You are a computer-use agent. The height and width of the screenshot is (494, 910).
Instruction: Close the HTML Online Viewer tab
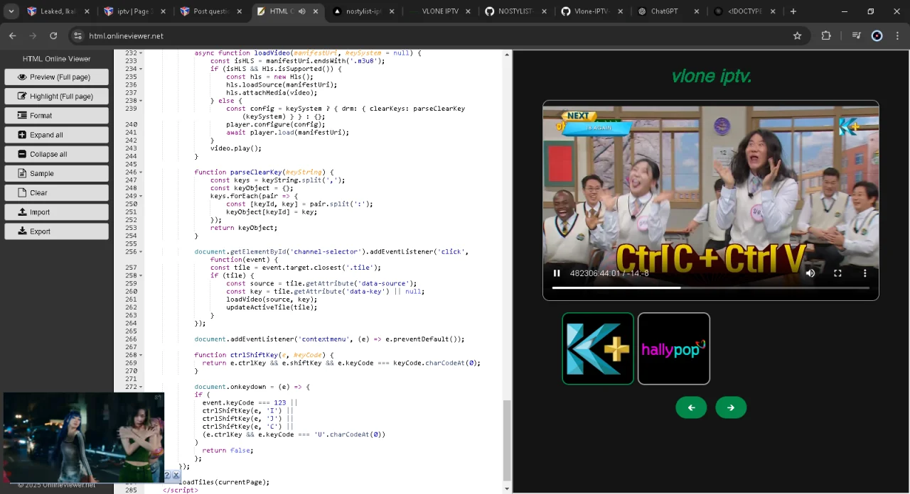click(x=316, y=11)
